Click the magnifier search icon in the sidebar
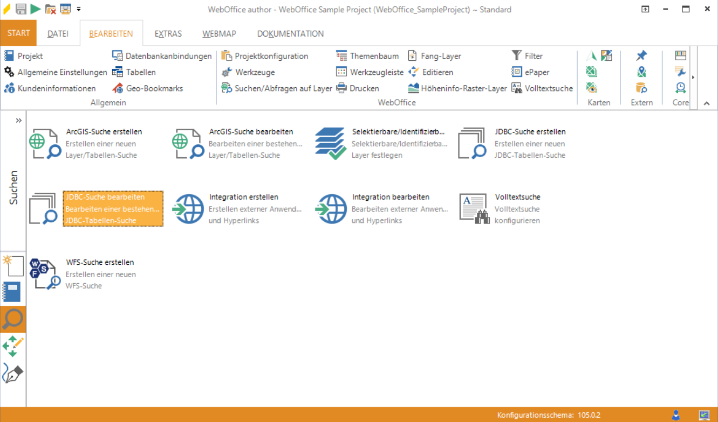Screen dimensions: 718x422 [x=13, y=319]
